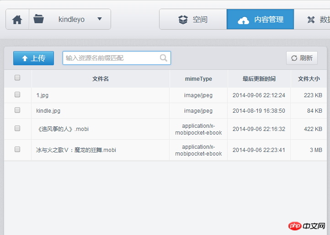Viewport: 330px width, 235px height.
Task: Click the cloud upload icon in 内容管理
Action: [243, 21]
